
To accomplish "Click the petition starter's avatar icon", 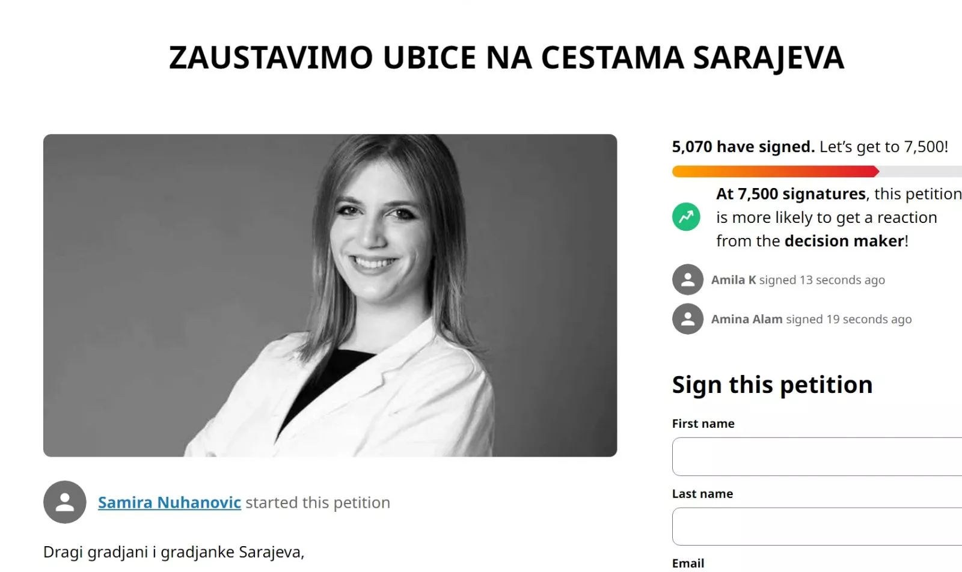I will point(65,502).
